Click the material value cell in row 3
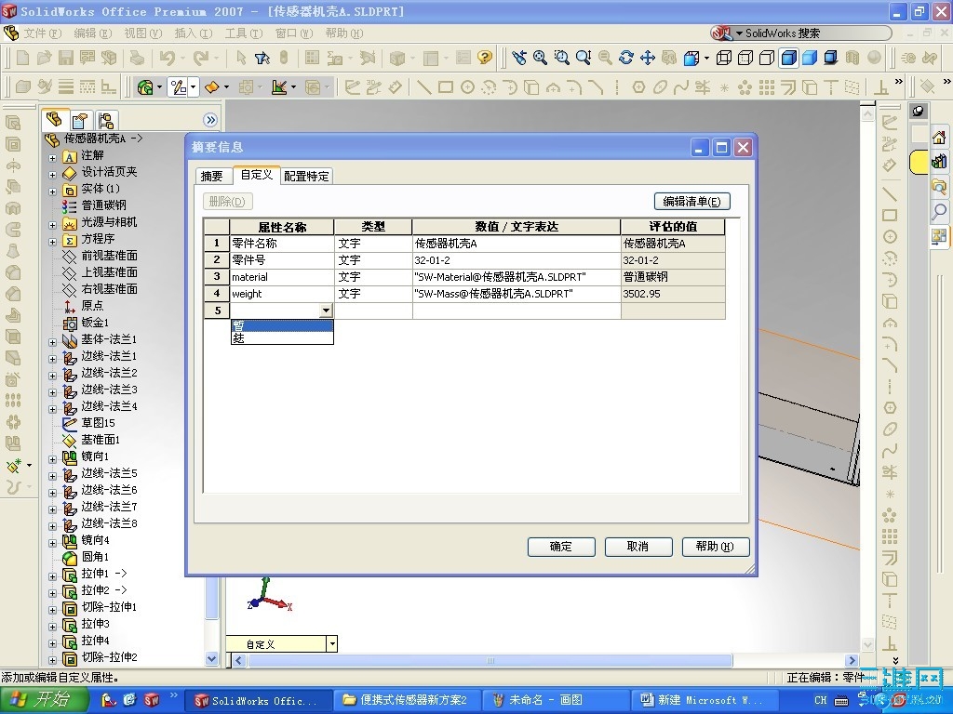Viewport: 953px width, 714px height. pyautogui.click(x=516, y=277)
